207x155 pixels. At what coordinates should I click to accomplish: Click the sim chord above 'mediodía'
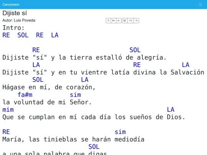pos(120,132)
